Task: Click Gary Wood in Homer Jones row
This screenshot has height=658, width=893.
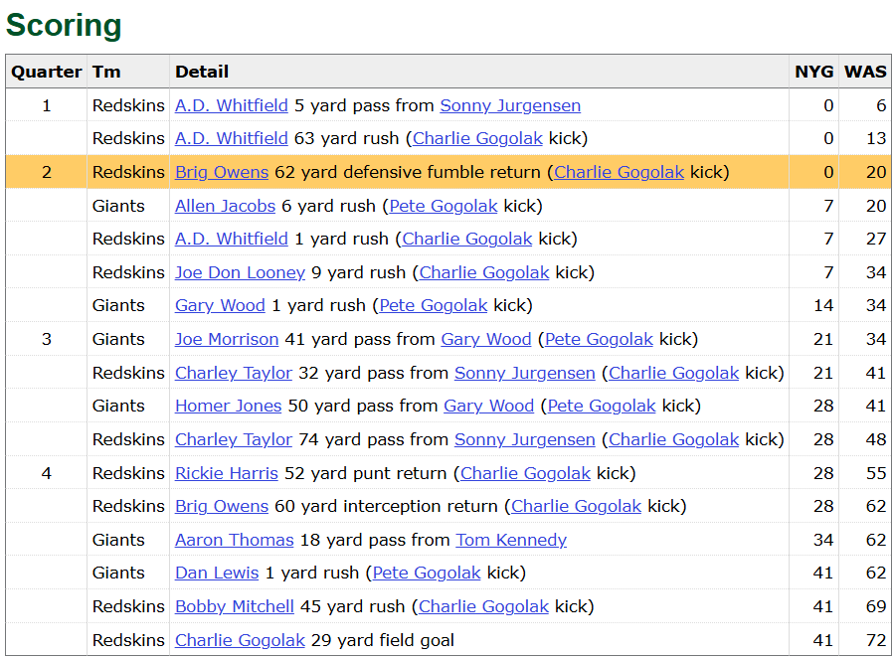Action: [x=488, y=406]
